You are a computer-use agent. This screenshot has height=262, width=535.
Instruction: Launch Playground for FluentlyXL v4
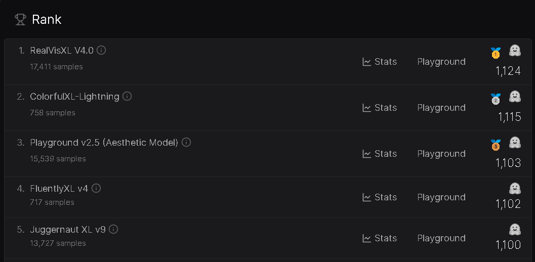pos(441,197)
